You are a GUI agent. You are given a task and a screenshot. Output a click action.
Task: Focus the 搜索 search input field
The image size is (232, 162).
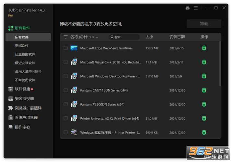click(x=124, y=37)
